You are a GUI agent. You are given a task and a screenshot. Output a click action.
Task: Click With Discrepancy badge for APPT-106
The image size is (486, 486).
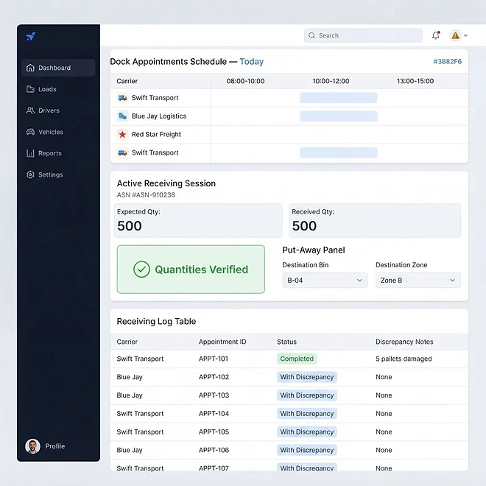click(x=307, y=450)
